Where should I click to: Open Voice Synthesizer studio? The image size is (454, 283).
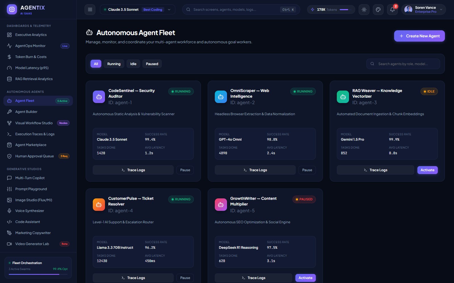pyautogui.click(x=38, y=211)
